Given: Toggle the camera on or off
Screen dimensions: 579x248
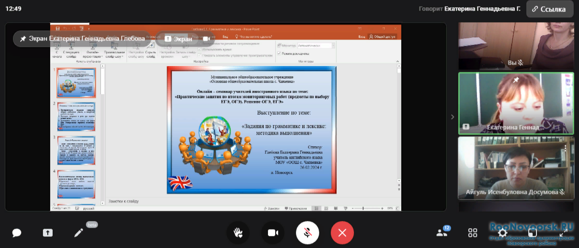Looking at the screenshot, I should pyautogui.click(x=273, y=233).
